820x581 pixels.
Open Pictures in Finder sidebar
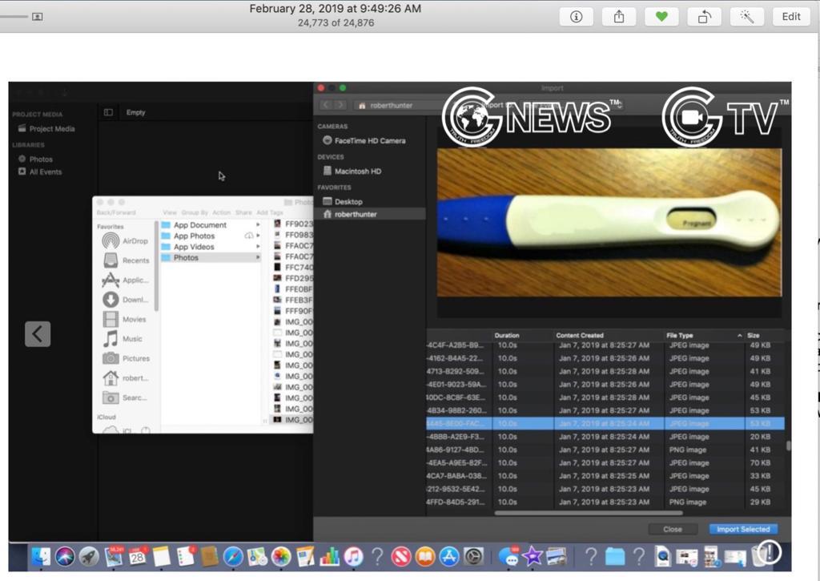(x=126, y=358)
